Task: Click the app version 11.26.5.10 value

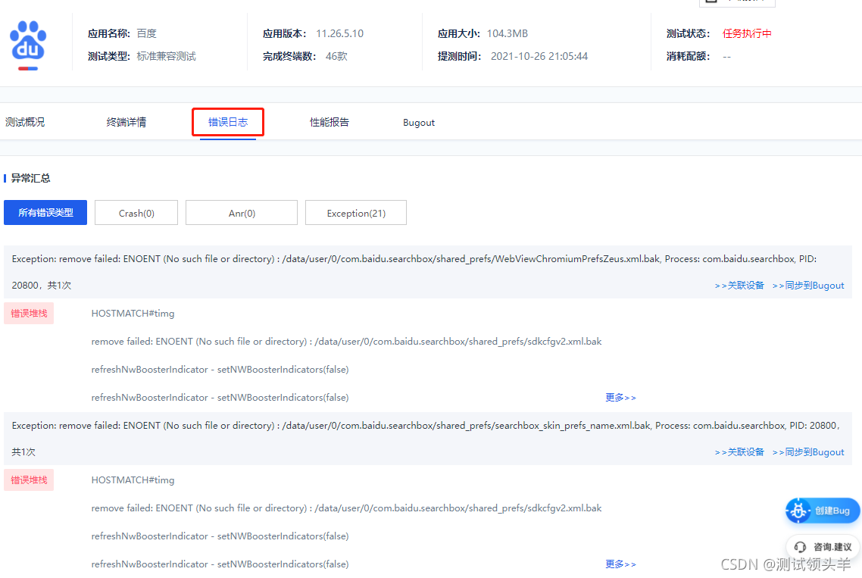Action: click(x=340, y=33)
